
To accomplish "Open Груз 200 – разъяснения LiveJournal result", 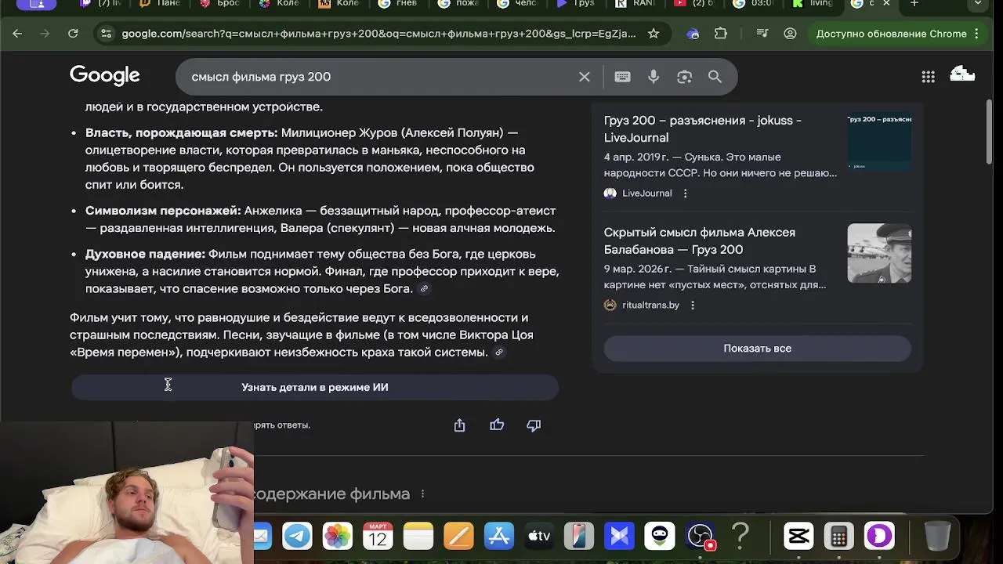I will click(x=702, y=128).
